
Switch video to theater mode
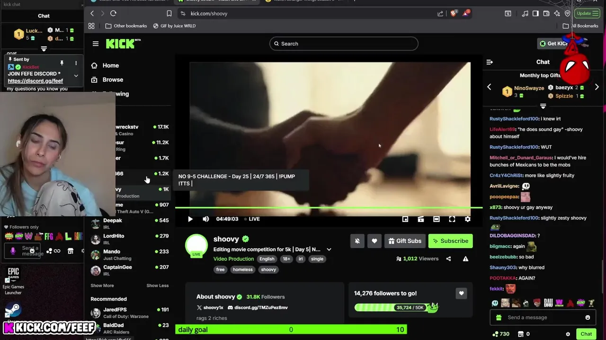click(x=437, y=219)
